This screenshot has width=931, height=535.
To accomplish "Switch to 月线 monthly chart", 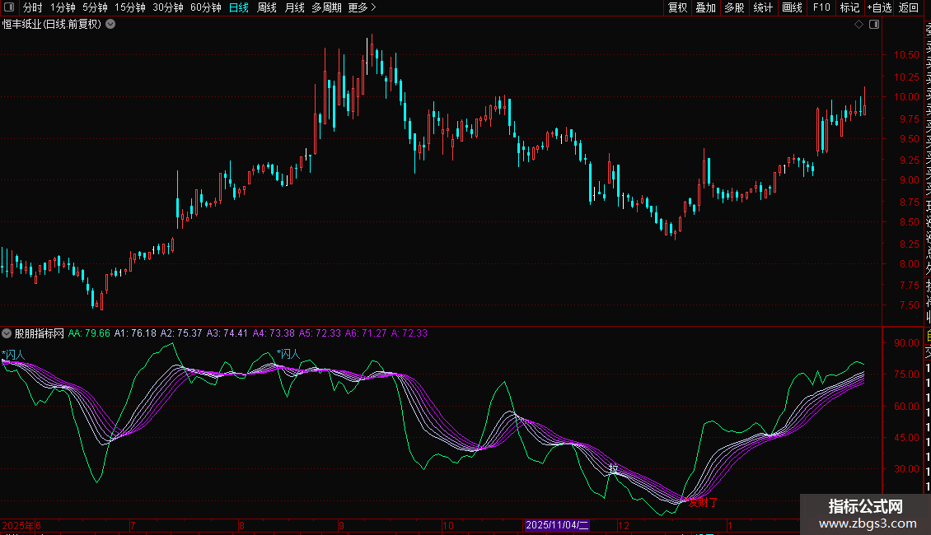I will (294, 7).
